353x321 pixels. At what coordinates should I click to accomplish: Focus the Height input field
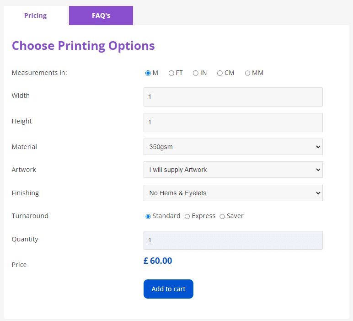point(233,123)
